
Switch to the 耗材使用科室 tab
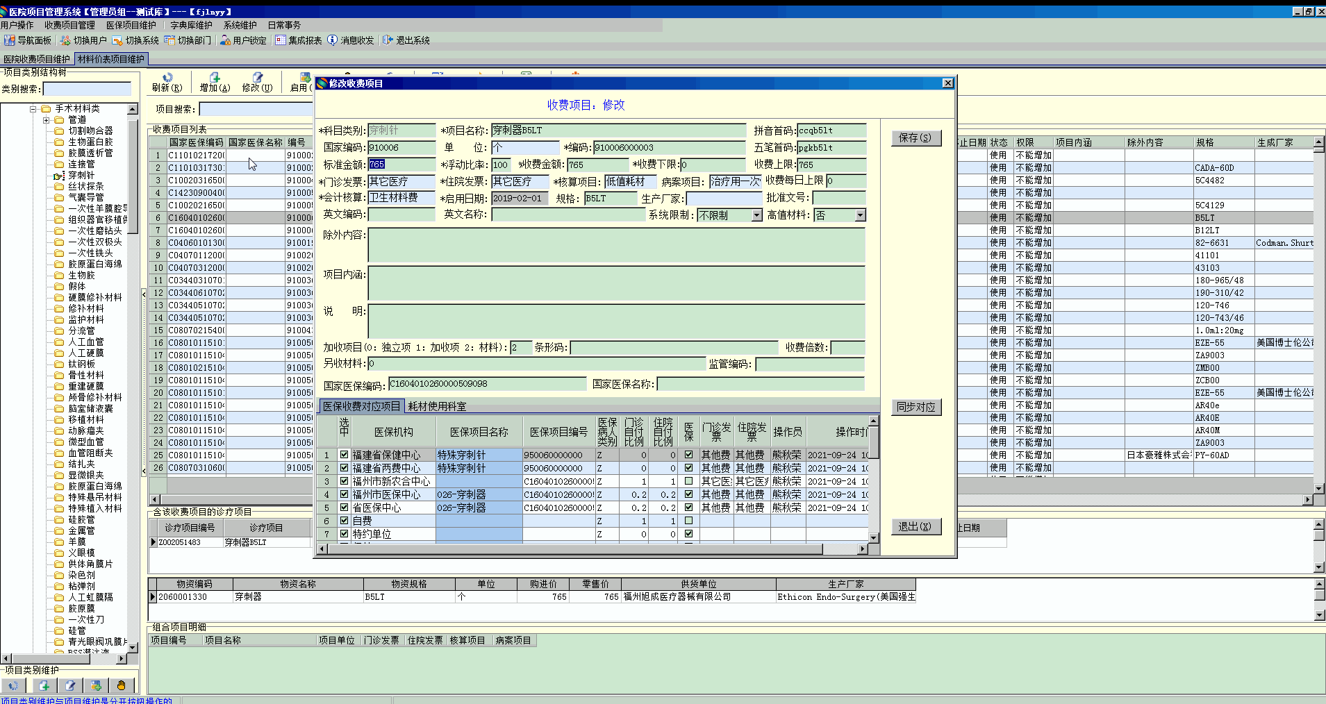(x=437, y=406)
